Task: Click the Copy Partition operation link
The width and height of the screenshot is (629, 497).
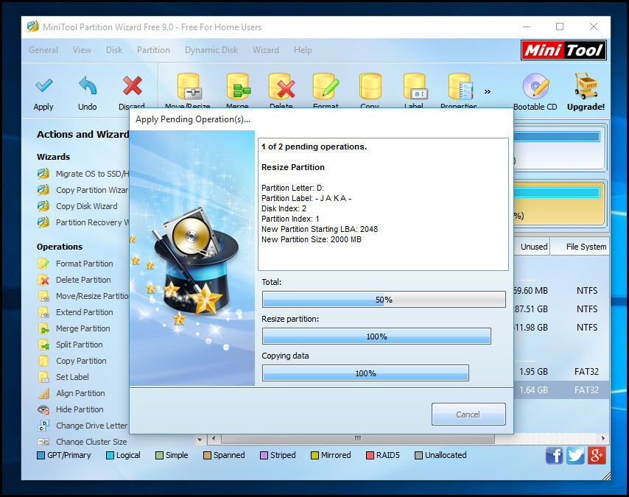Action: 81,361
